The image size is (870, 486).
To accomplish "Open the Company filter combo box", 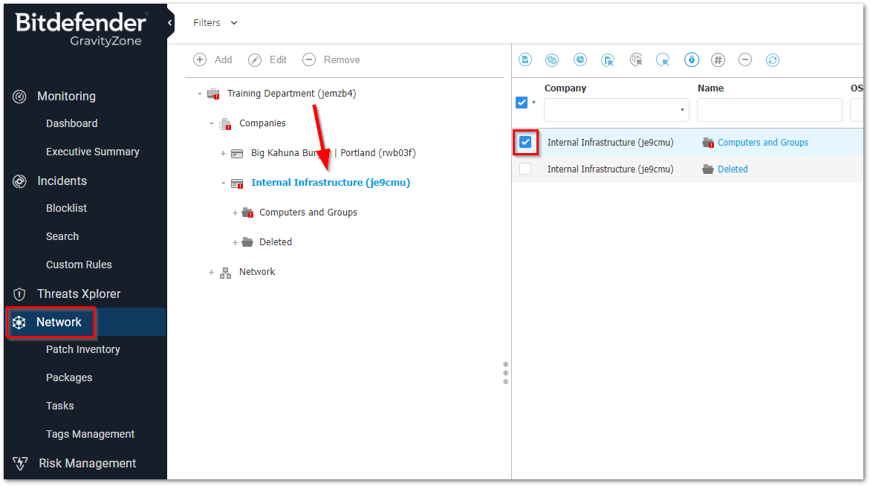I will click(x=616, y=110).
